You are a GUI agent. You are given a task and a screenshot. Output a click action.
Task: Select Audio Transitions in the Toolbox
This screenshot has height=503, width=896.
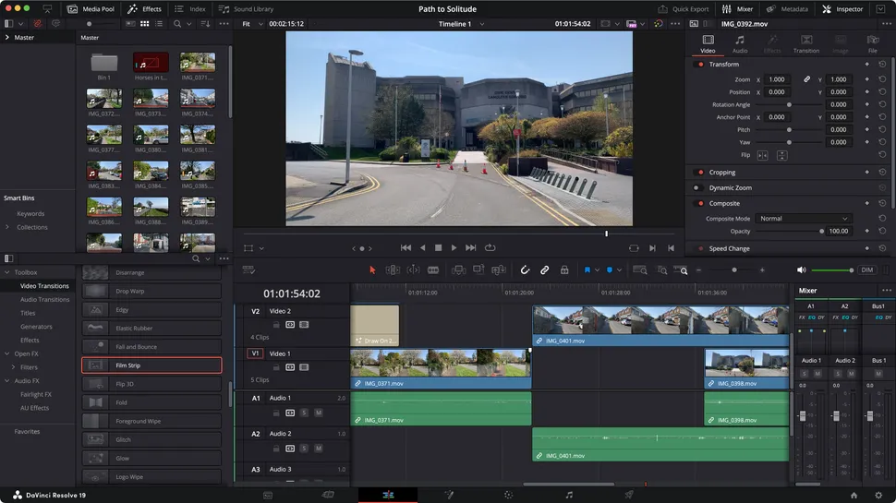point(44,299)
